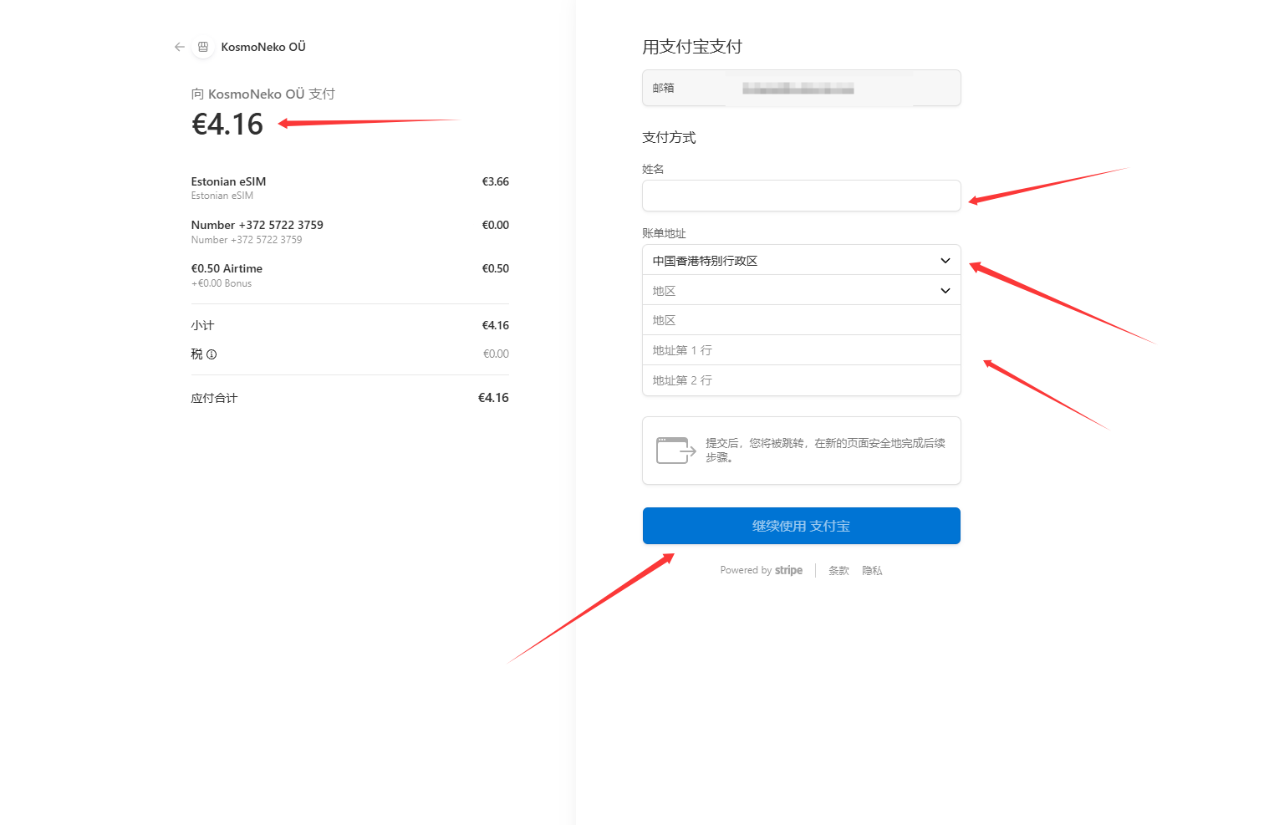The width and height of the screenshot is (1264, 825).
Task: Click the 地址第 2 行 address field
Action: click(801, 380)
